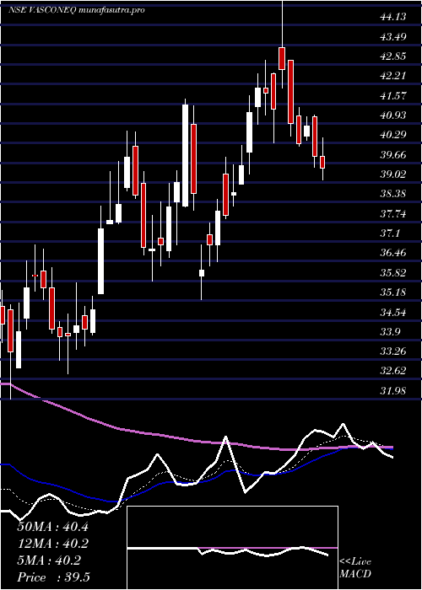Select the 33.9 price axis label
Viewport: 422px width, 590px height.
pyautogui.click(x=390, y=332)
